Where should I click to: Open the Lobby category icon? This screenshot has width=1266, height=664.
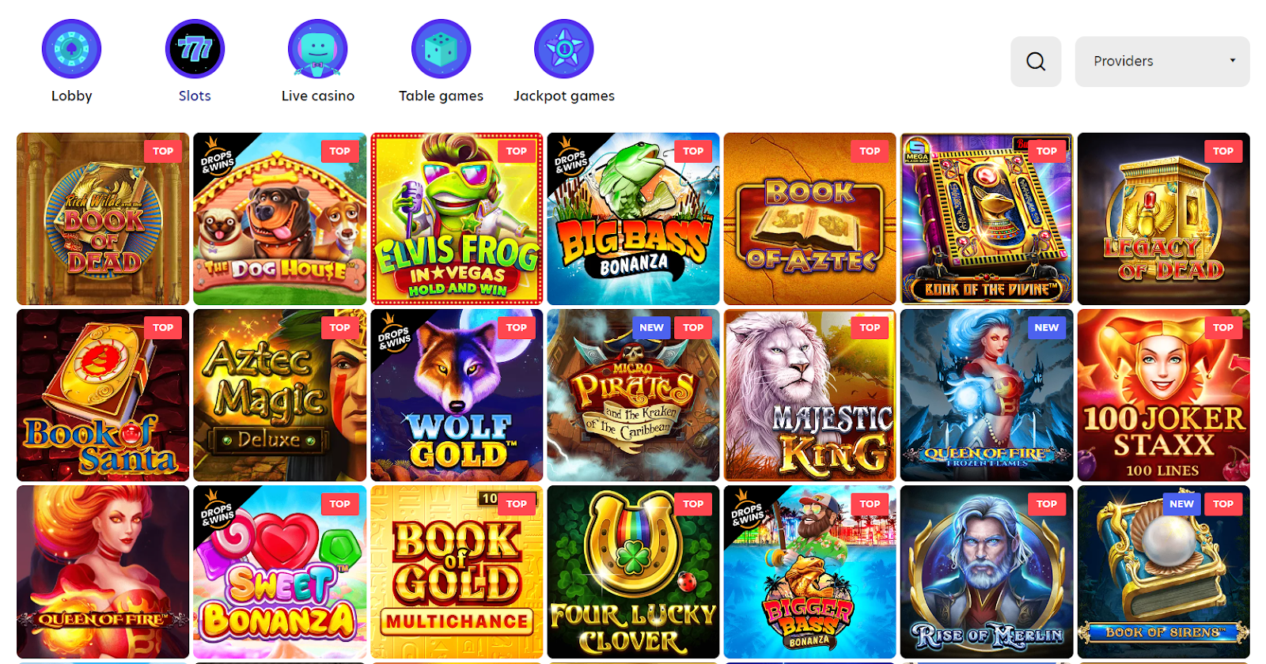(x=71, y=49)
